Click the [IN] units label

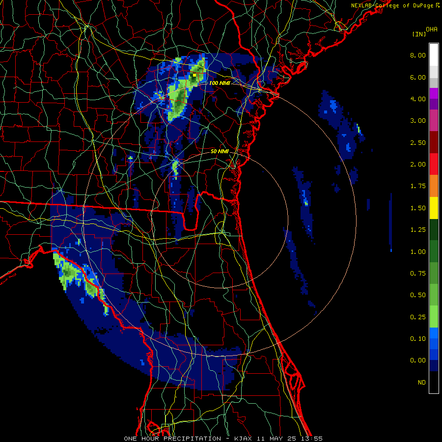(419, 34)
